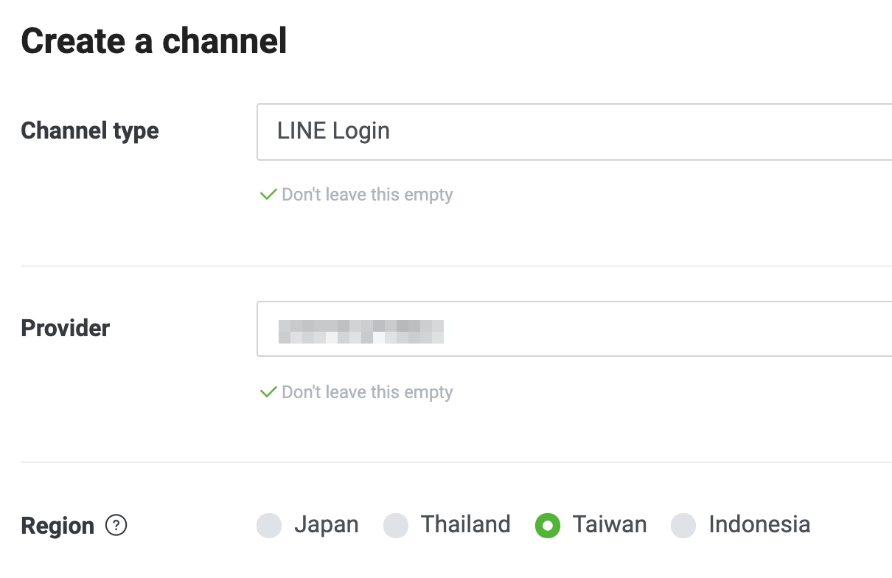Pick Indonesia for the region
The height and width of the screenshot is (578, 892).
(683, 526)
